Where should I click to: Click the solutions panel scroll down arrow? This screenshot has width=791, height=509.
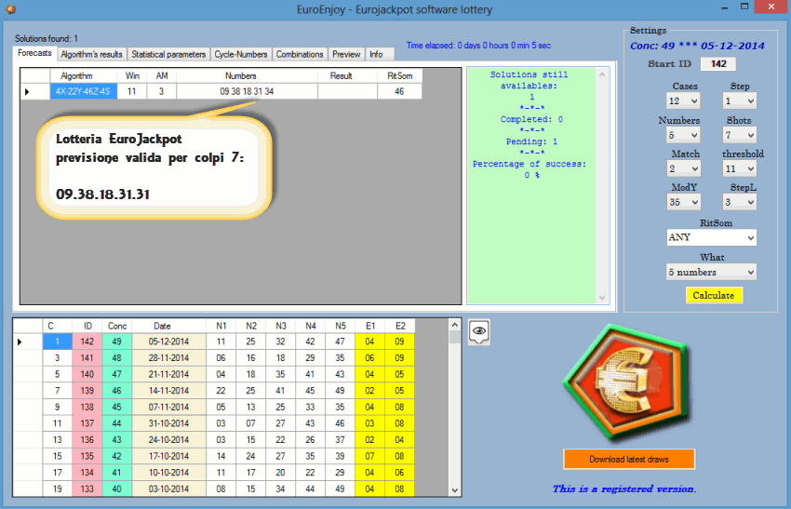(602, 298)
